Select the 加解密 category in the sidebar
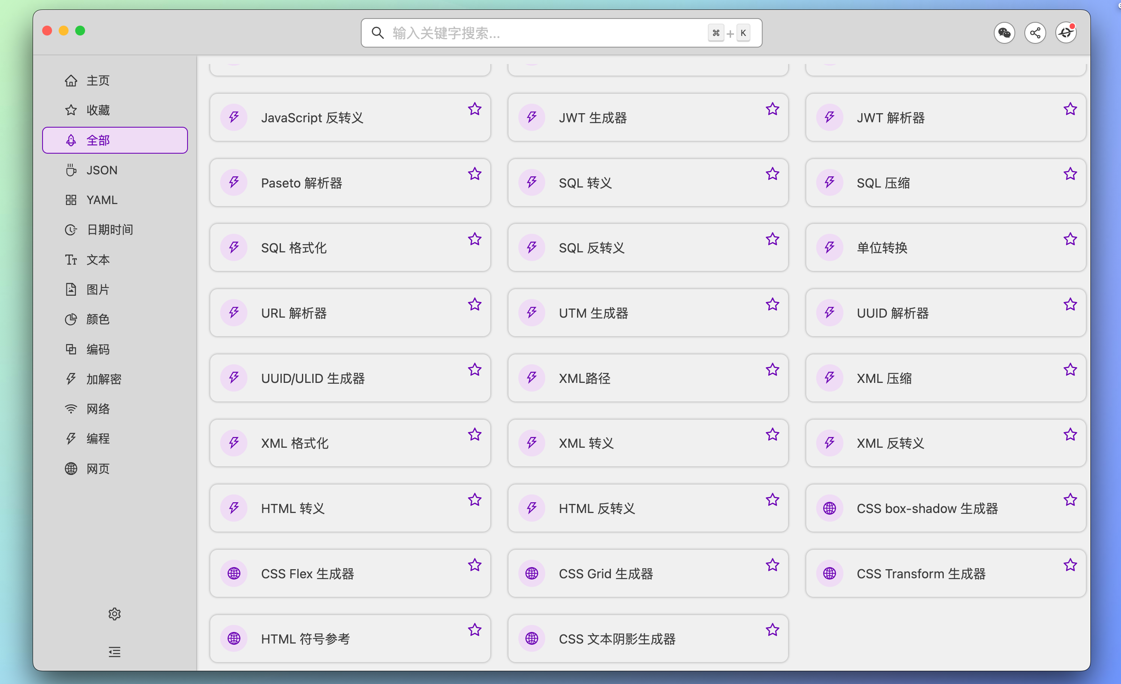Image resolution: width=1121 pixels, height=684 pixels. coord(103,379)
